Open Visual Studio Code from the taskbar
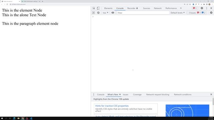Screen dimensions: 214x120 click(x=31, y=118)
